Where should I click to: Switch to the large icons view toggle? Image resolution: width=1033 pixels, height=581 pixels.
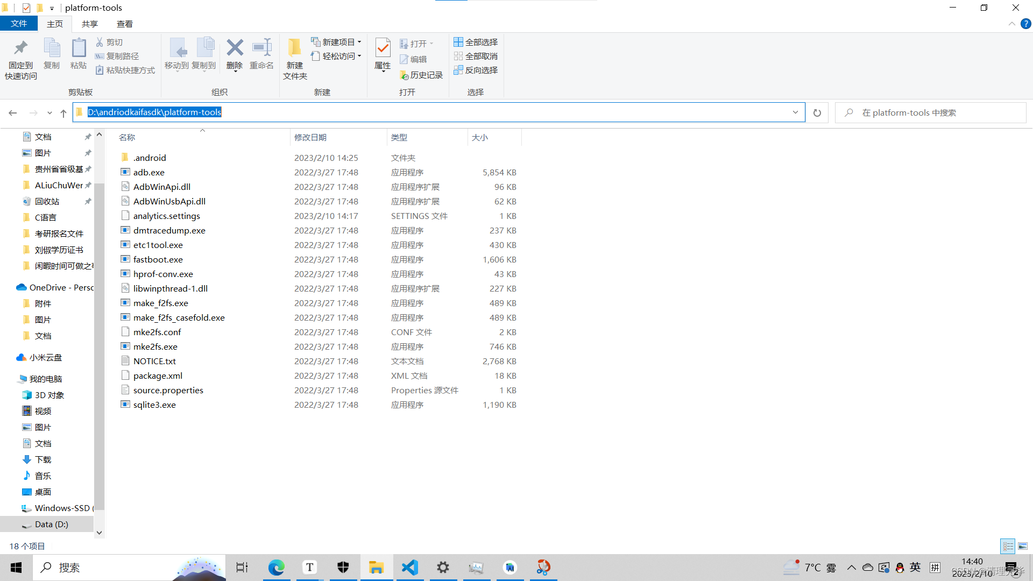tap(1023, 546)
